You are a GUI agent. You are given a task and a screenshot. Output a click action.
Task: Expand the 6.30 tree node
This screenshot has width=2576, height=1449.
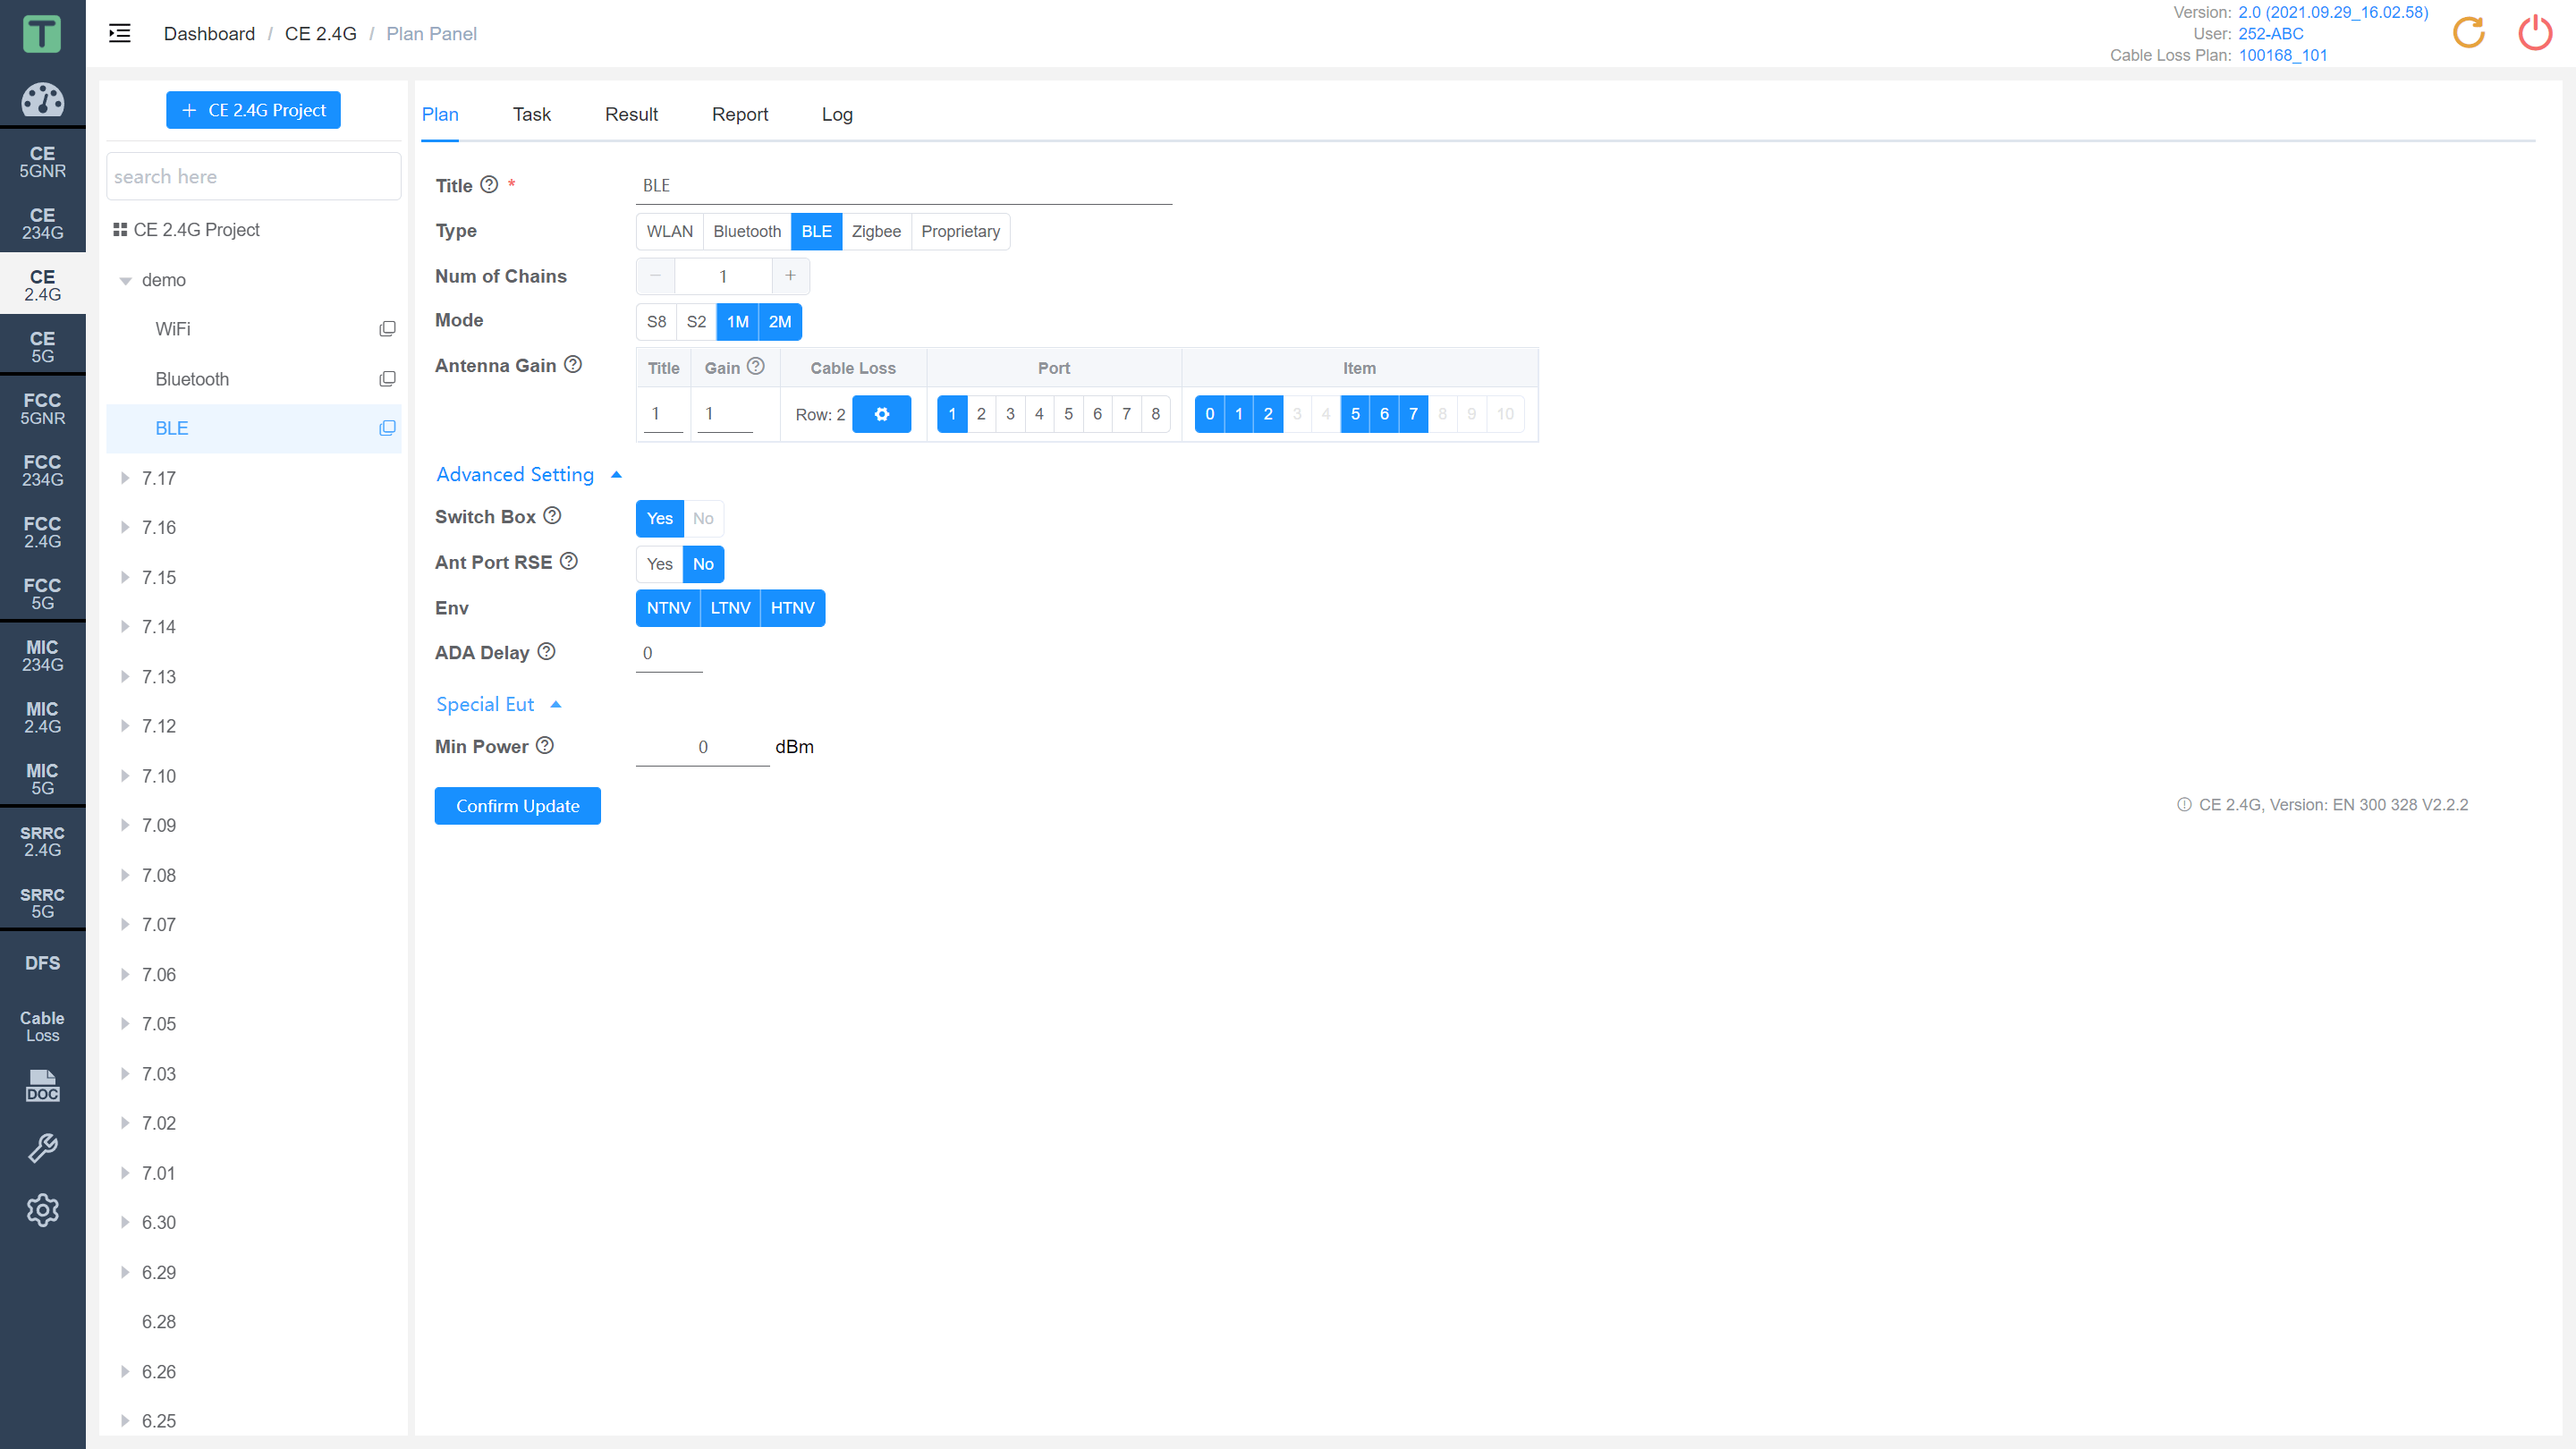(x=126, y=1222)
